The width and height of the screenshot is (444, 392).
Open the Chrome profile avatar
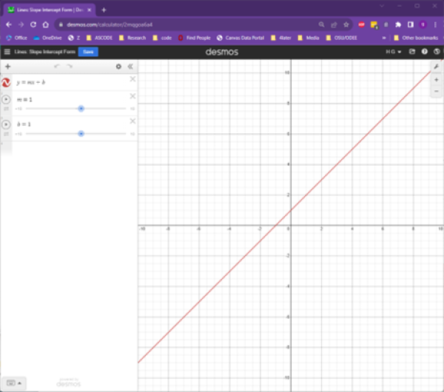click(x=423, y=24)
